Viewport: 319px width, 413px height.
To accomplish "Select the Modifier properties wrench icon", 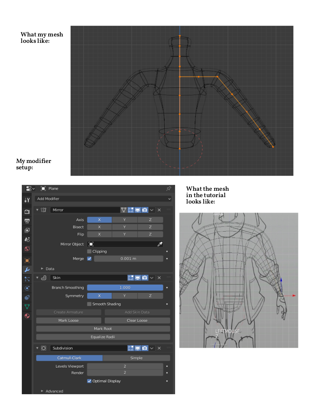I will (27, 269).
